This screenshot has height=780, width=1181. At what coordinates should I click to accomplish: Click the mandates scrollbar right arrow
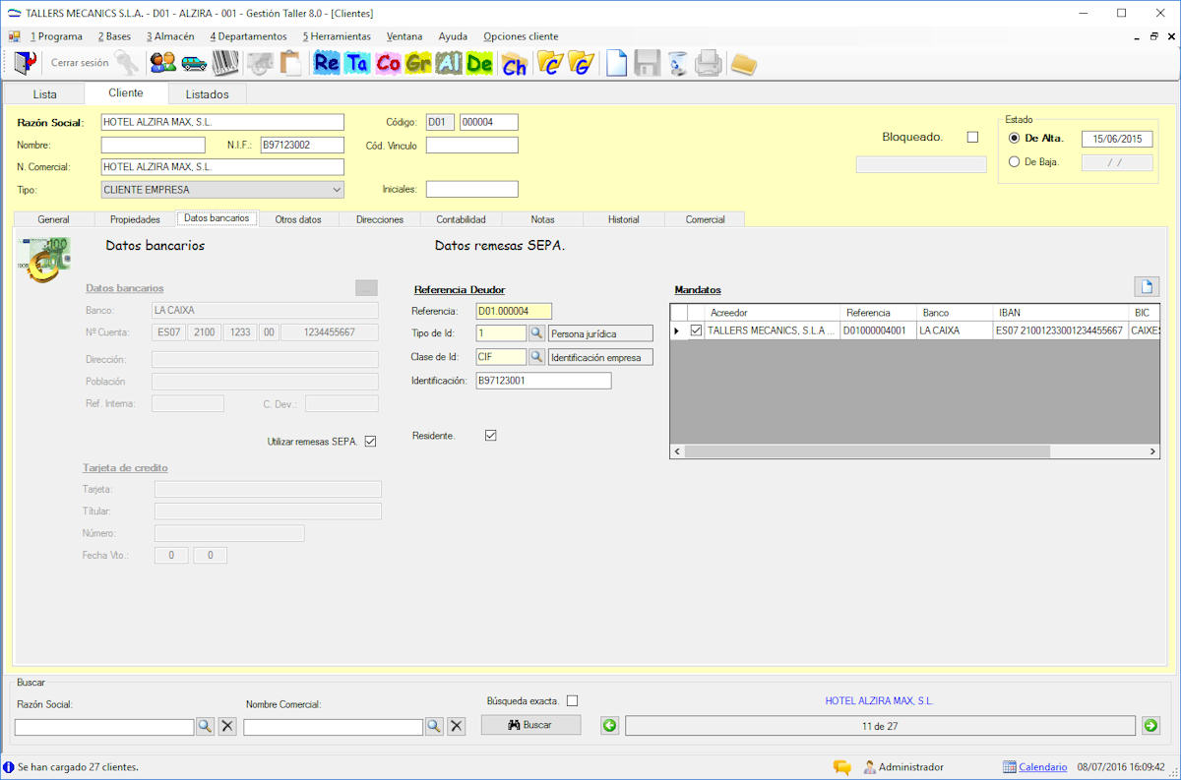point(1153,451)
